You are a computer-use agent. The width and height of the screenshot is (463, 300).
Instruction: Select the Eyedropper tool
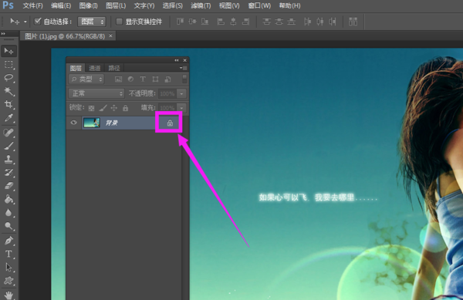pyautogui.click(x=8, y=118)
